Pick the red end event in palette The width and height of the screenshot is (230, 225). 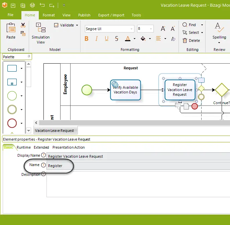coord(12,123)
